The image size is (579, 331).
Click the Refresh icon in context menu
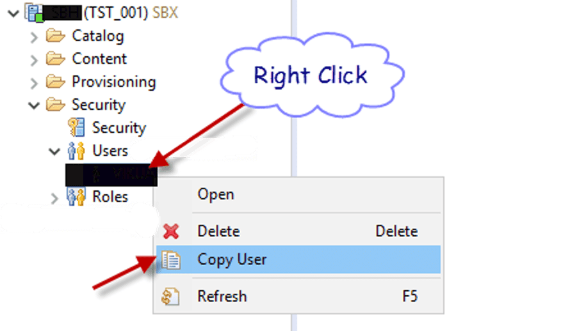click(170, 296)
